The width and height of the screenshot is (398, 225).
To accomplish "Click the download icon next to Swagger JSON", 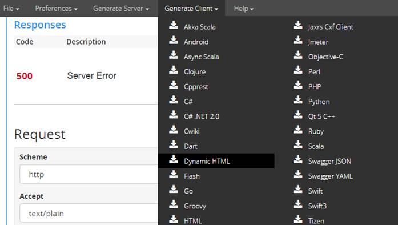I will pyautogui.click(x=298, y=159).
